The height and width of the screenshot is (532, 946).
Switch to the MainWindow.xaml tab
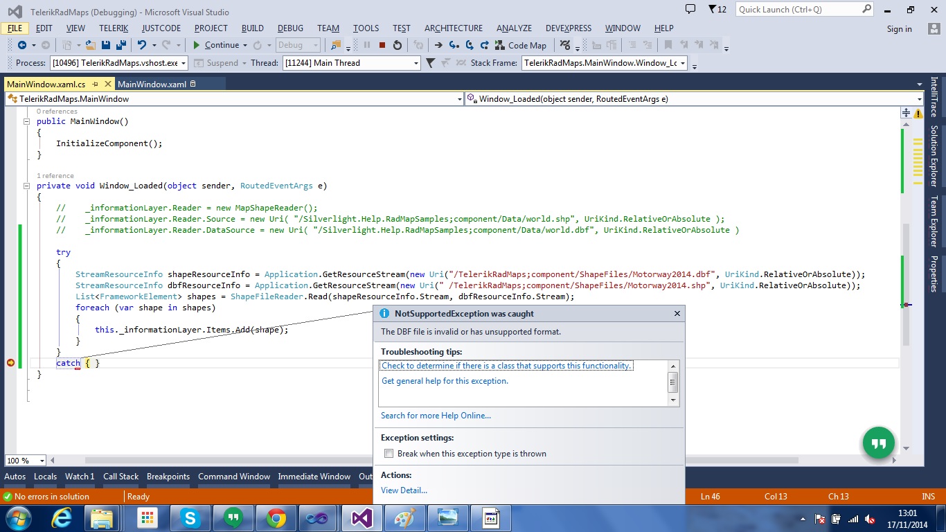(152, 85)
